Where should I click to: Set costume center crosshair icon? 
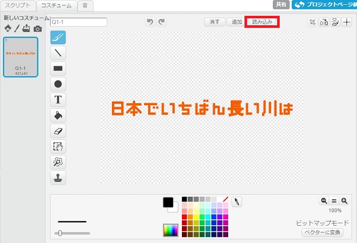(347, 22)
